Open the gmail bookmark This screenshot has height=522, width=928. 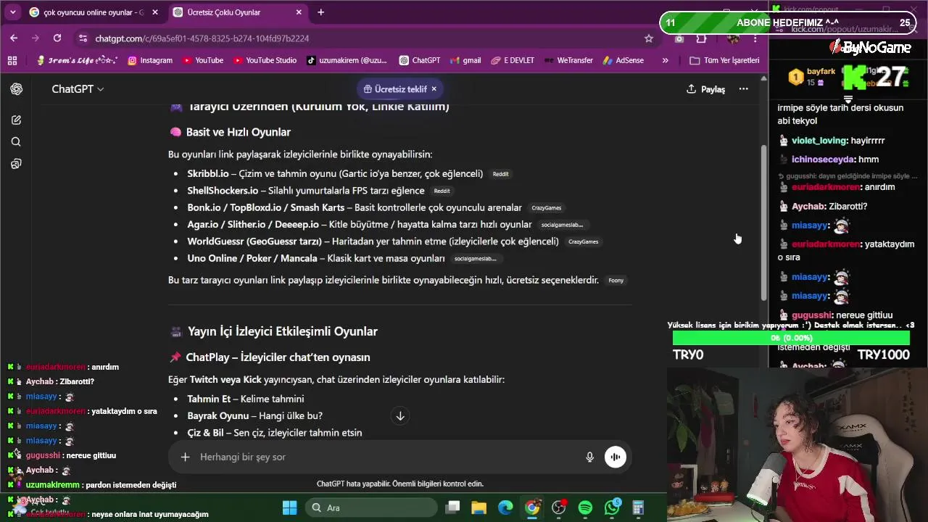[465, 60]
